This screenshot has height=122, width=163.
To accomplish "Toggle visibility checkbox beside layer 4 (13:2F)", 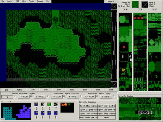I will pyautogui.click(x=81, y=96).
